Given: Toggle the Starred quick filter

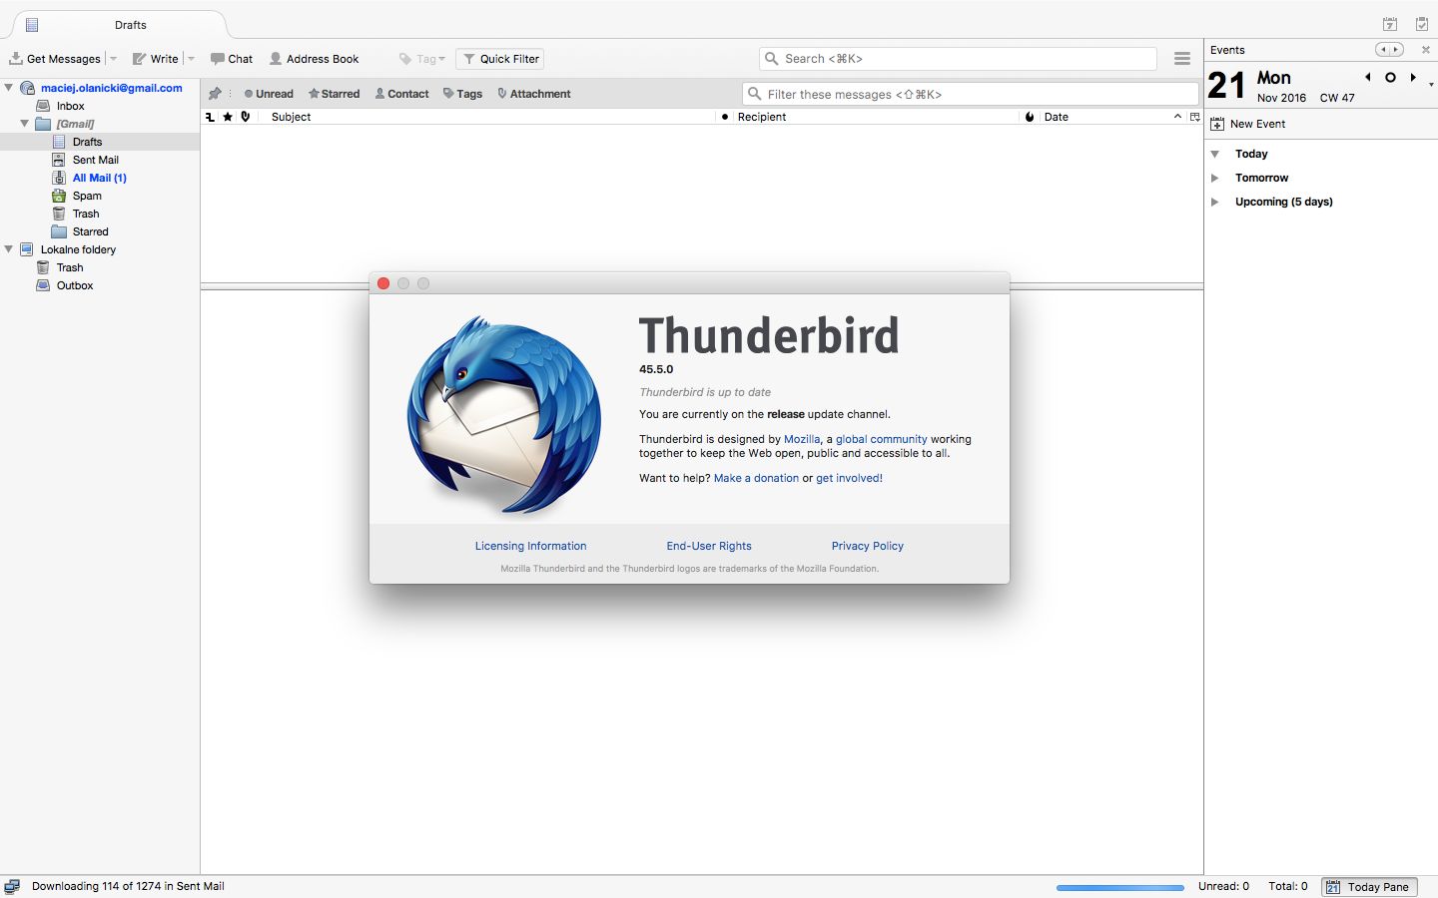Looking at the screenshot, I should pyautogui.click(x=334, y=94).
